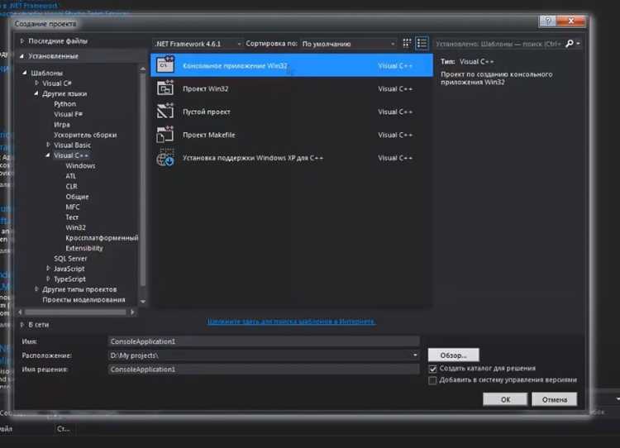
Task: Click the Обзор... browse button
Action: pos(454,355)
